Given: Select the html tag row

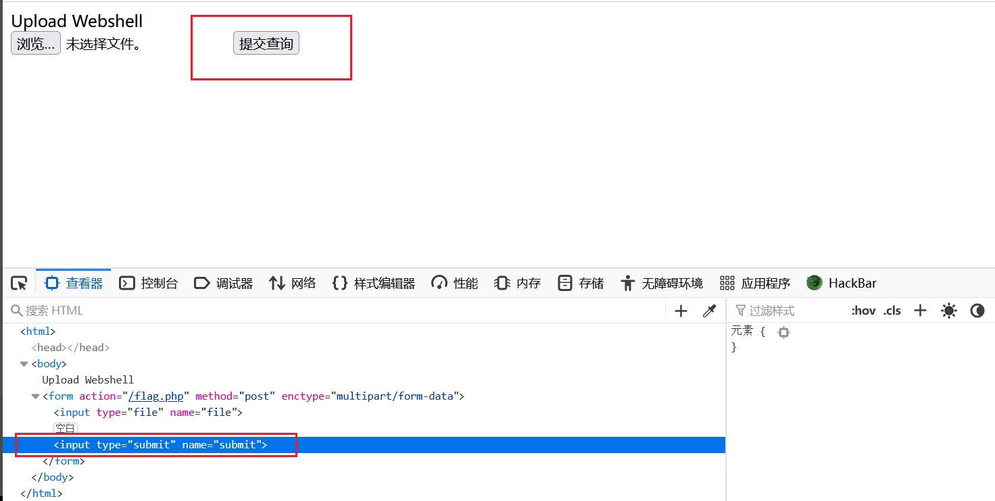Looking at the screenshot, I should pos(364,332).
